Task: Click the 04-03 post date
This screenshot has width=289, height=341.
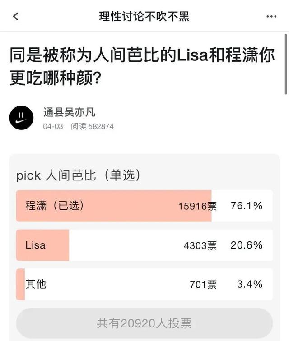Action: pyautogui.click(x=53, y=126)
